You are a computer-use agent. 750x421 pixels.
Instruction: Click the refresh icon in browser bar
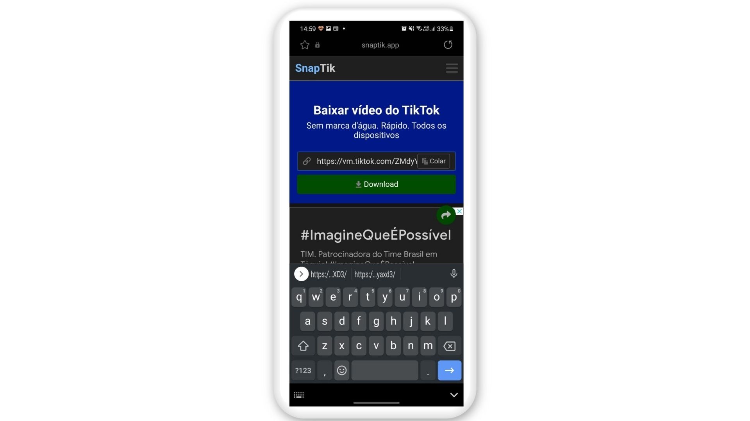pyautogui.click(x=448, y=45)
